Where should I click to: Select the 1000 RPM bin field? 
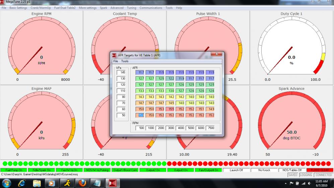pyautogui.click(x=150, y=128)
